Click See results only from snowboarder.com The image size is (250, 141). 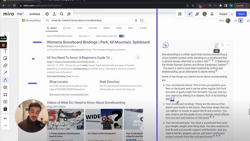pos(69,95)
